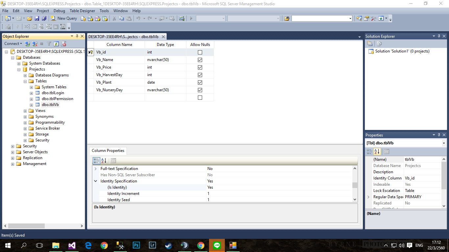Collapse the Databases tree node
This screenshot has height=252, width=449.
[13, 57]
